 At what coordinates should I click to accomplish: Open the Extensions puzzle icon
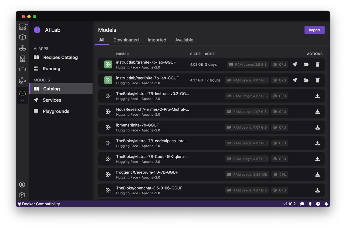22,80
